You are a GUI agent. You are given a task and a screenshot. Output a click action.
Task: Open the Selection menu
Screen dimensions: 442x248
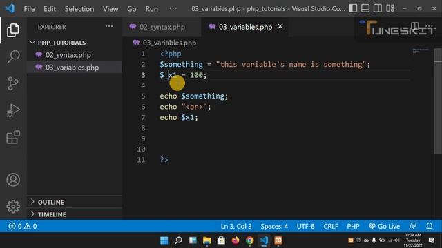coord(79,9)
